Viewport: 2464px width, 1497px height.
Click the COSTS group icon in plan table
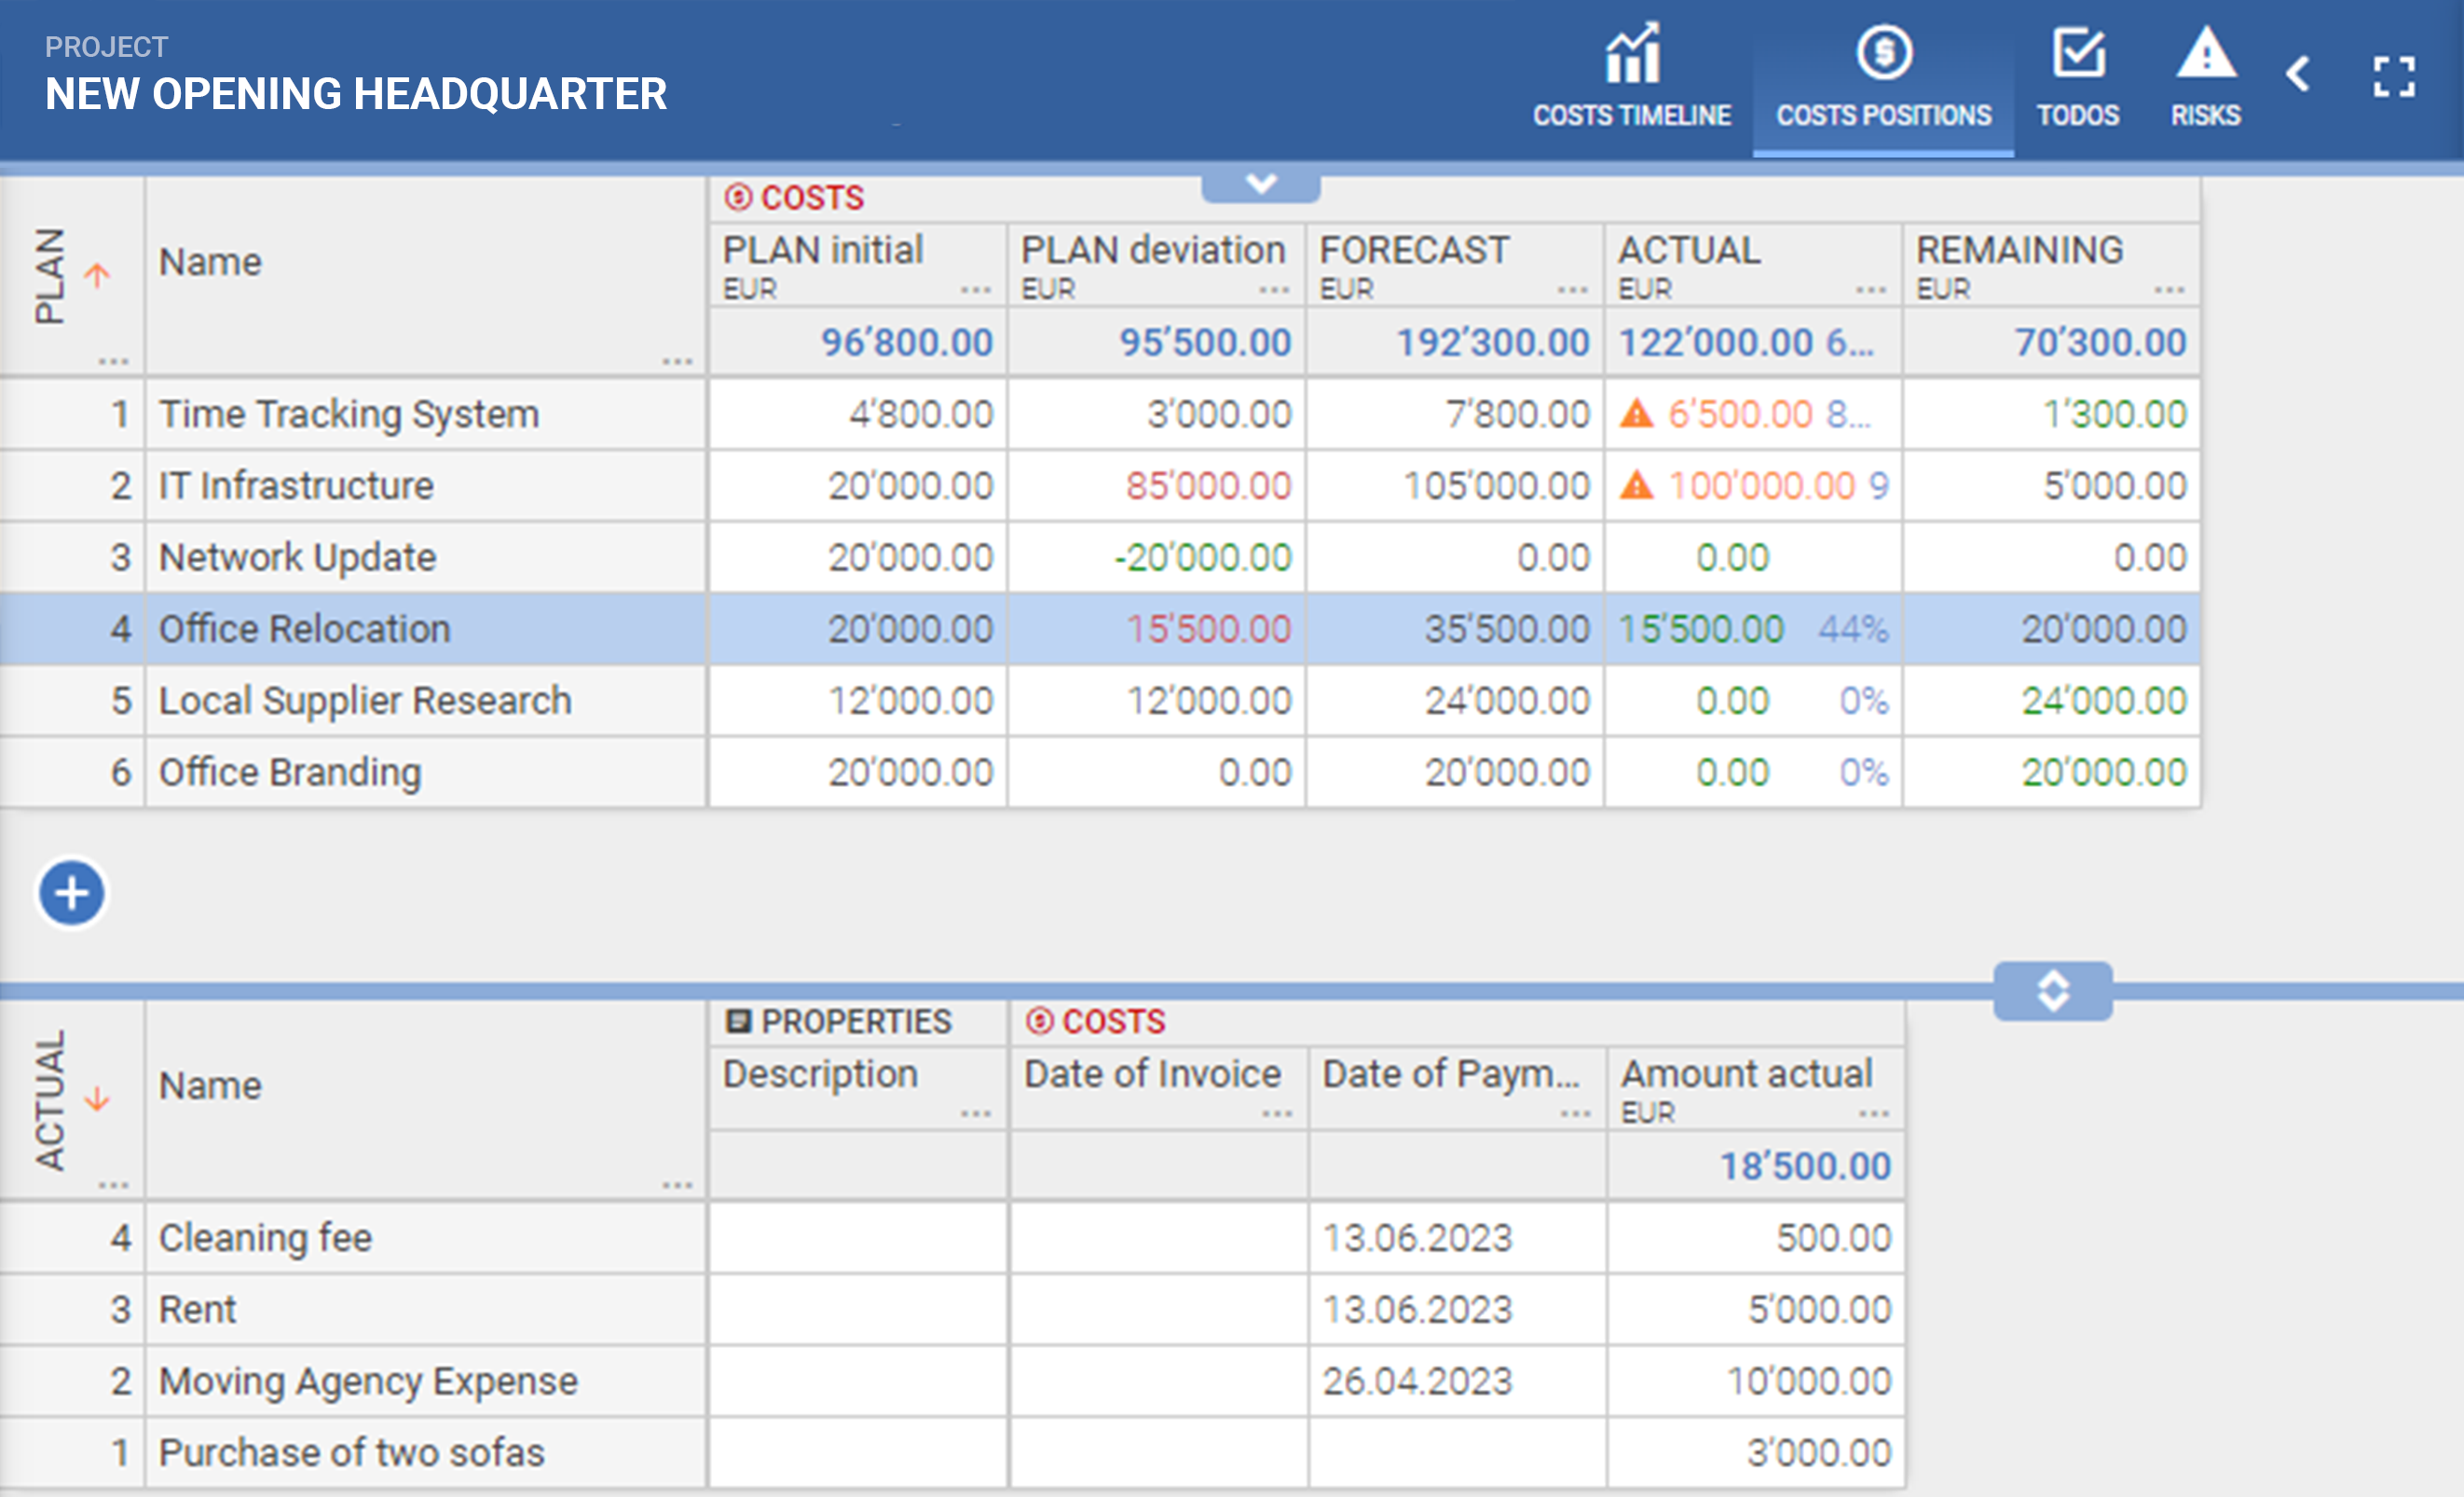[x=738, y=197]
